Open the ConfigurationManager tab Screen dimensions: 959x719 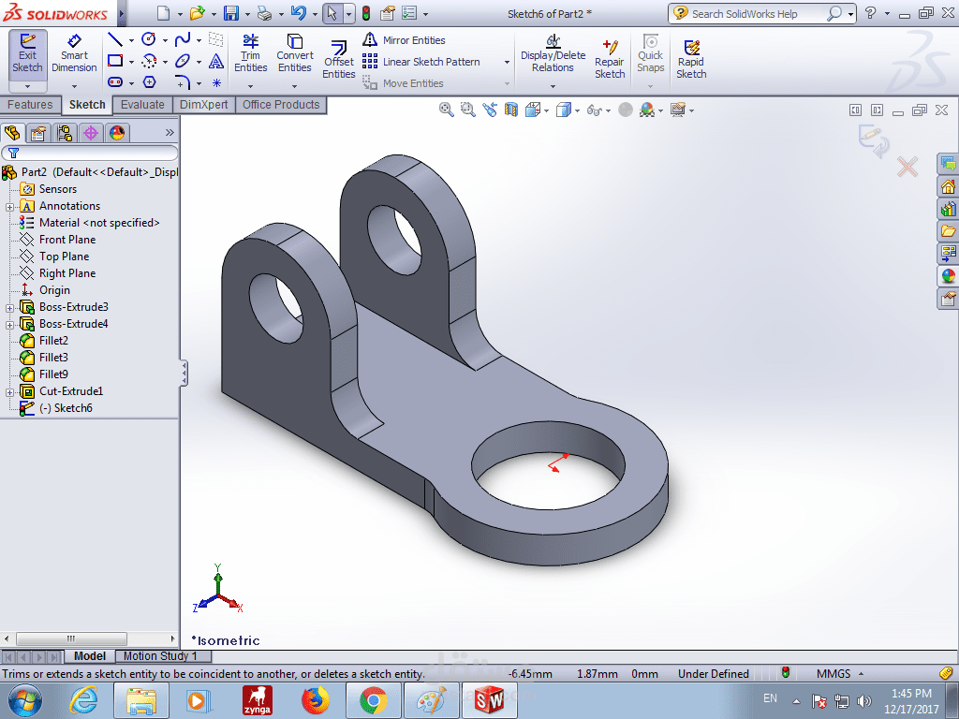click(65, 133)
